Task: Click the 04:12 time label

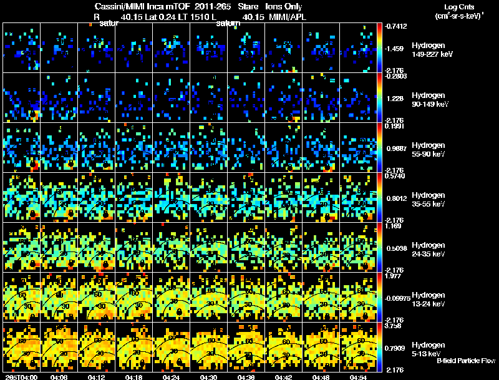Action: pyautogui.click(x=97, y=377)
